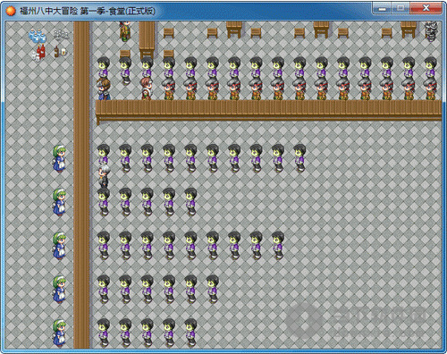
Task: Talk to the brown-haired goggles character at counter
Action: [104, 89]
